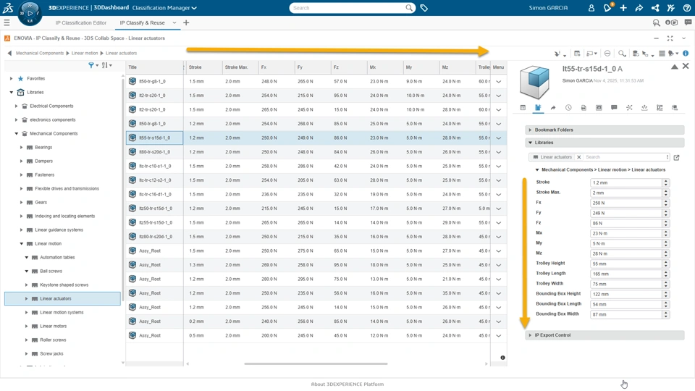Screen dimensions: 695x391
Task: Select the IP Classify & Reuse tab
Action: point(143,22)
